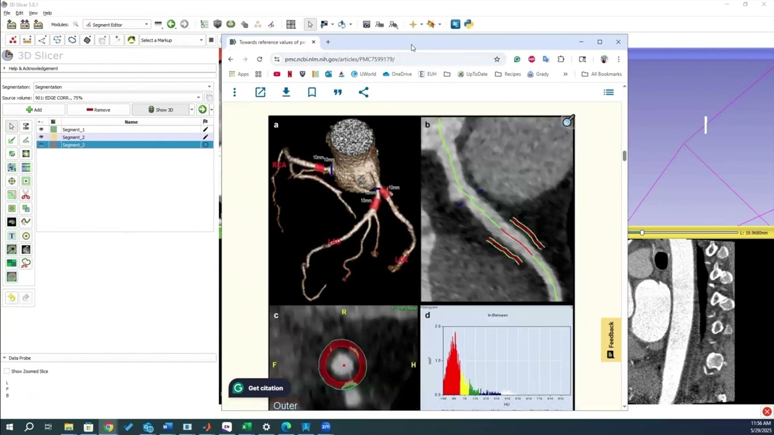Screen dimensions: 774x435
Task: Choose the Level tracing effect
Action: (x=25, y=154)
